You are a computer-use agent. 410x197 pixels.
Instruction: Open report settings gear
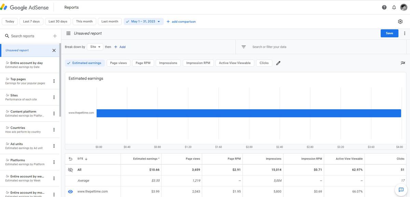pyautogui.click(x=400, y=22)
